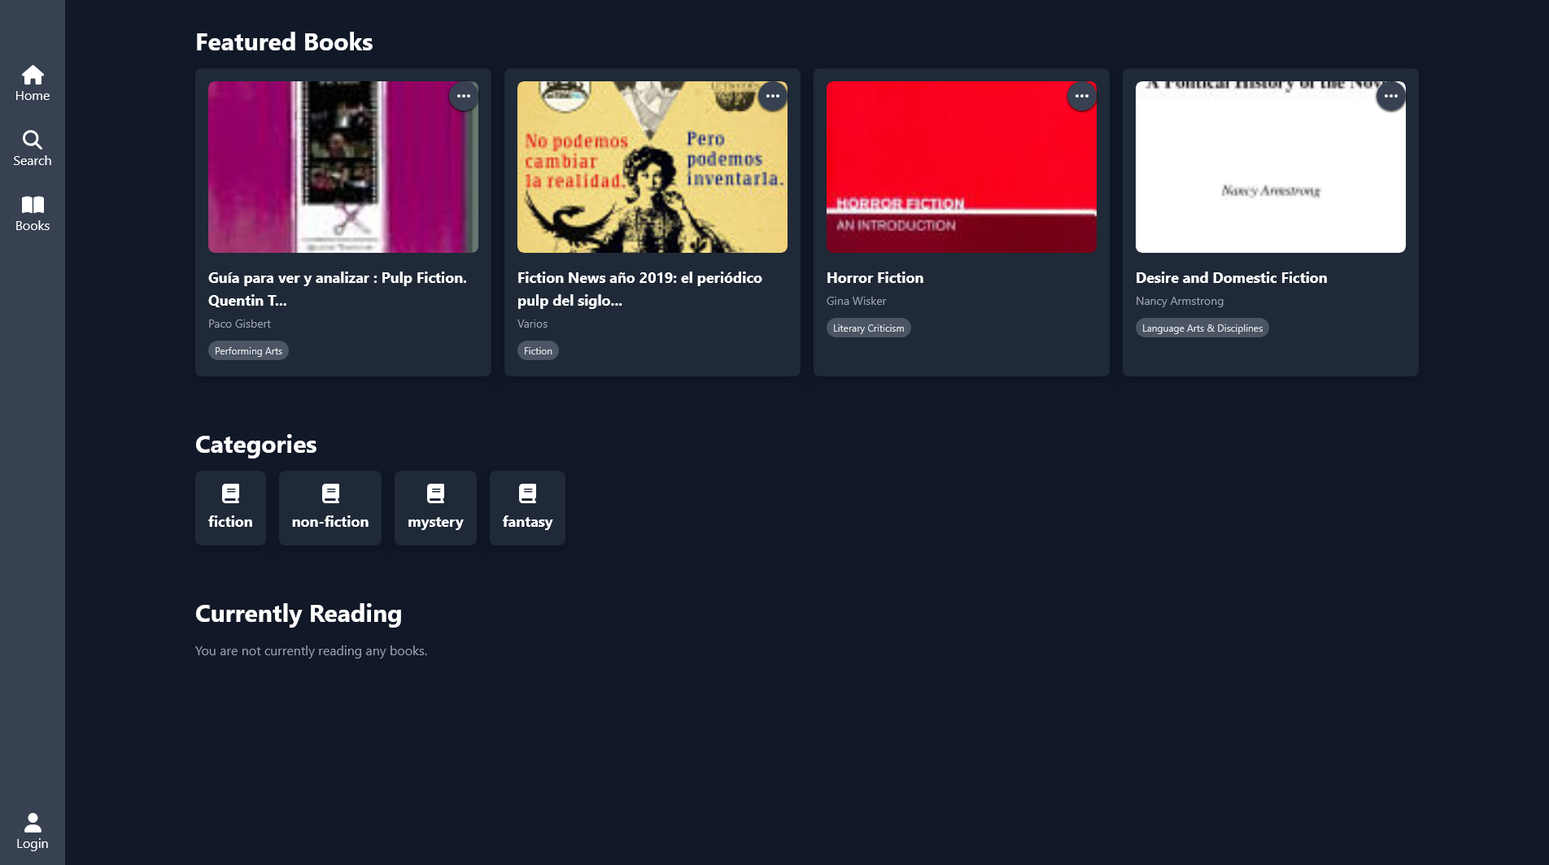Open the Horror Fiction red cover
Screen dimensions: 1549x865
coord(962,167)
